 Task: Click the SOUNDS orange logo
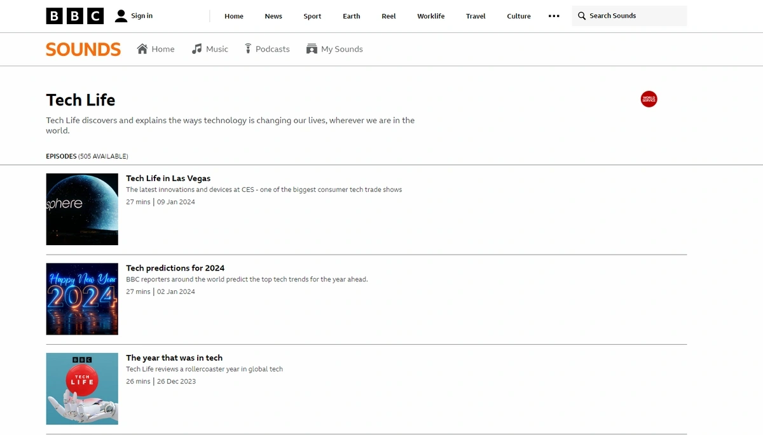[83, 49]
